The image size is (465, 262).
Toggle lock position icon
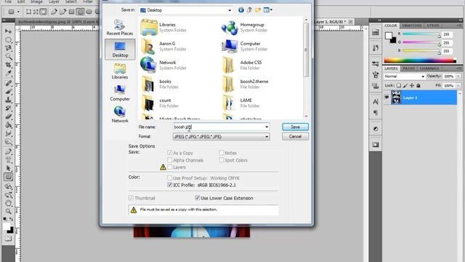(x=412, y=86)
